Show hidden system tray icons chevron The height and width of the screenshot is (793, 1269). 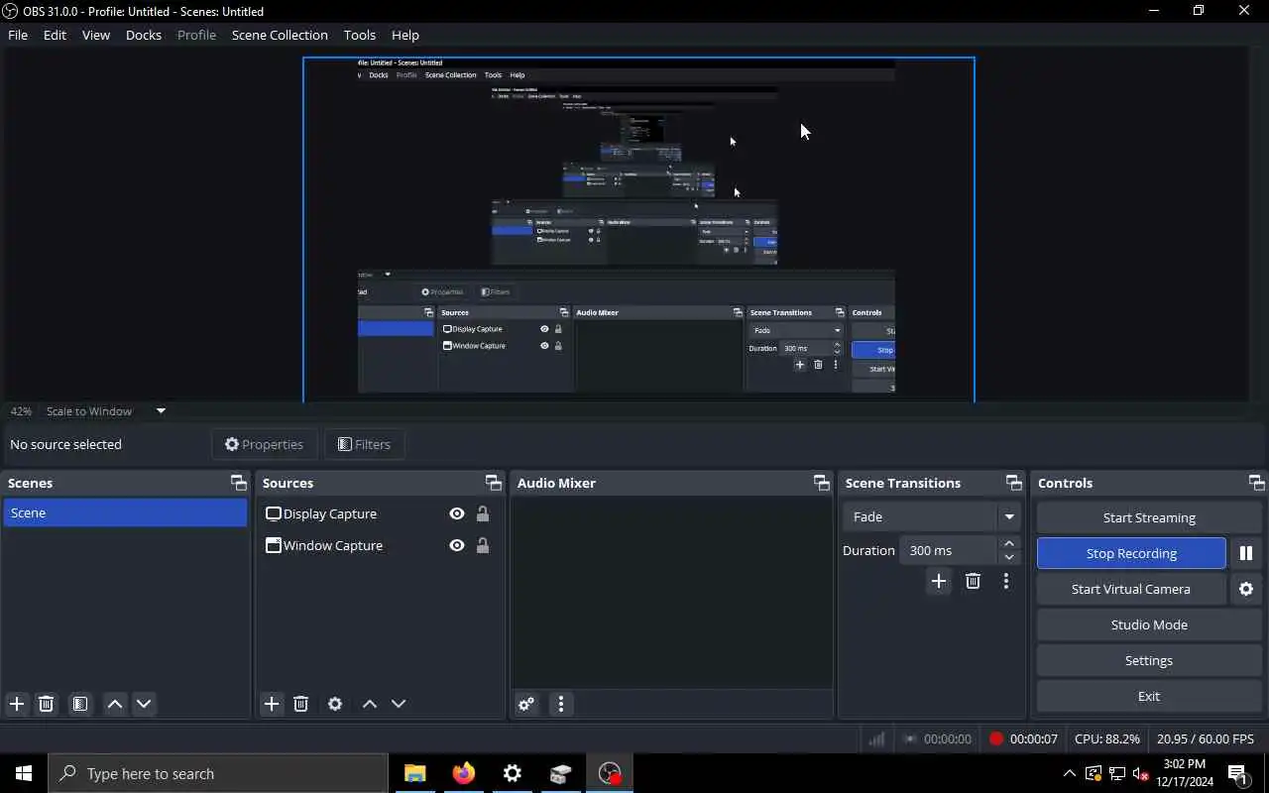click(x=1069, y=773)
